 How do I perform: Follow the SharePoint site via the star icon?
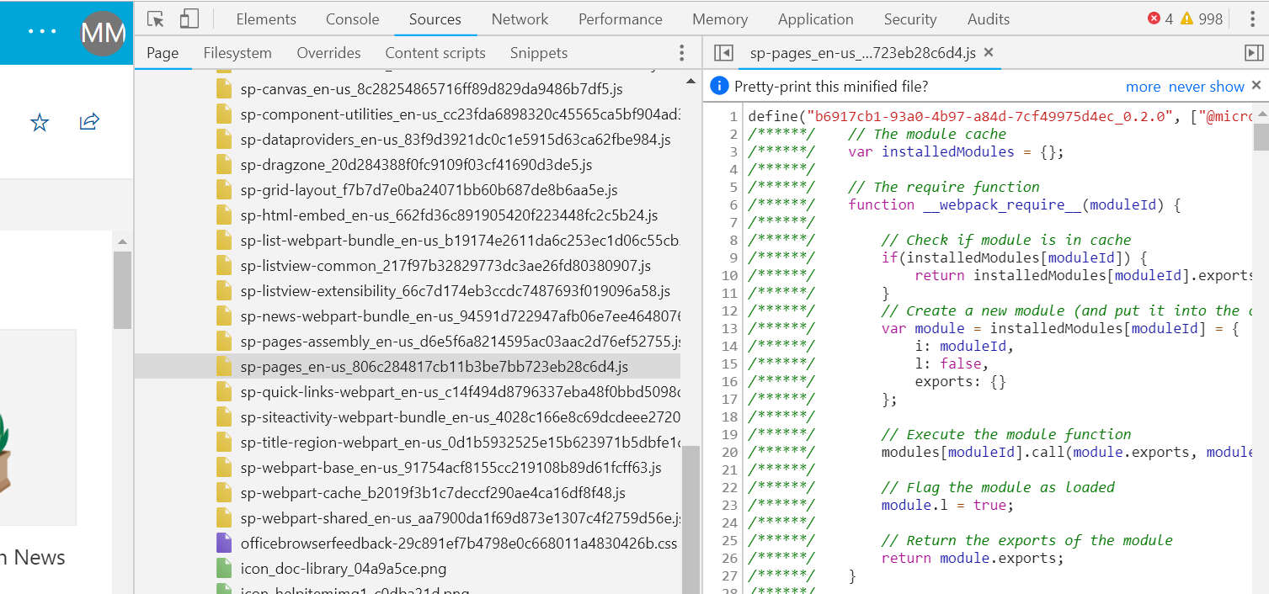pos(39,122)
